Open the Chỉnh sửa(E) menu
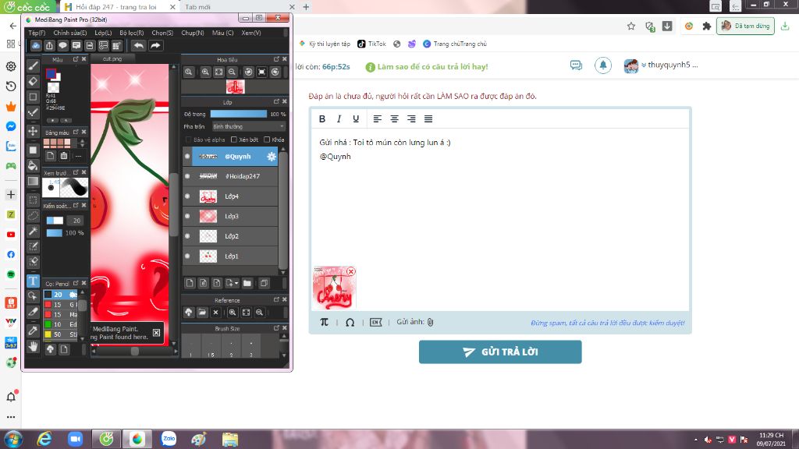This screenshot has height=449, width=799. coord(69,33)
